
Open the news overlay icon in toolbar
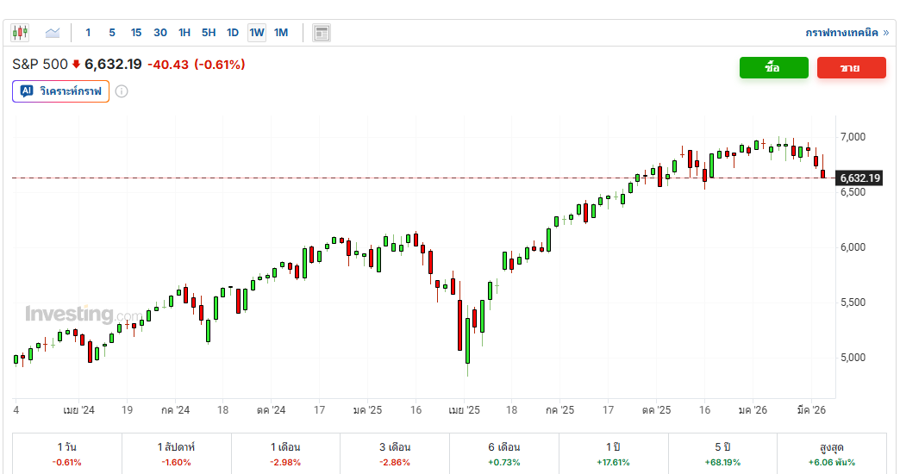click(x=322, y=33)
